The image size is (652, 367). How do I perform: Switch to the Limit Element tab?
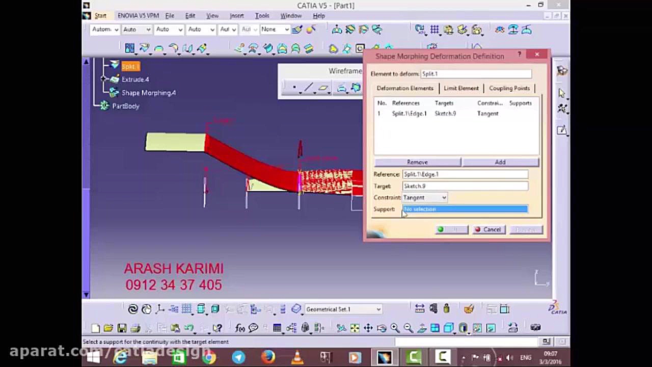pyautogui.click(x=461, y=88)
